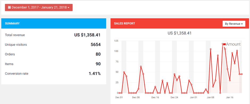This screenshot has width=250, height=104.
Task: Select the SALES REPORT panel header
Action: pyautogui.click(x=180, y=23)
